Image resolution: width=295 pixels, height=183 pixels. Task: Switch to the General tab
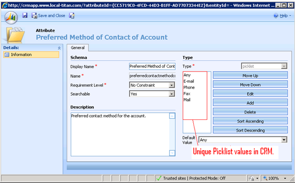[78, 48]
